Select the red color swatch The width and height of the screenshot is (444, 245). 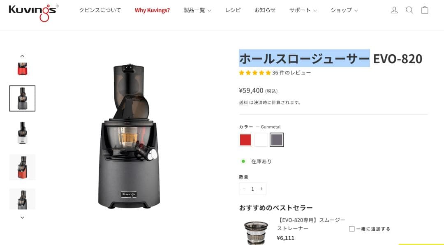coord(245,140)
